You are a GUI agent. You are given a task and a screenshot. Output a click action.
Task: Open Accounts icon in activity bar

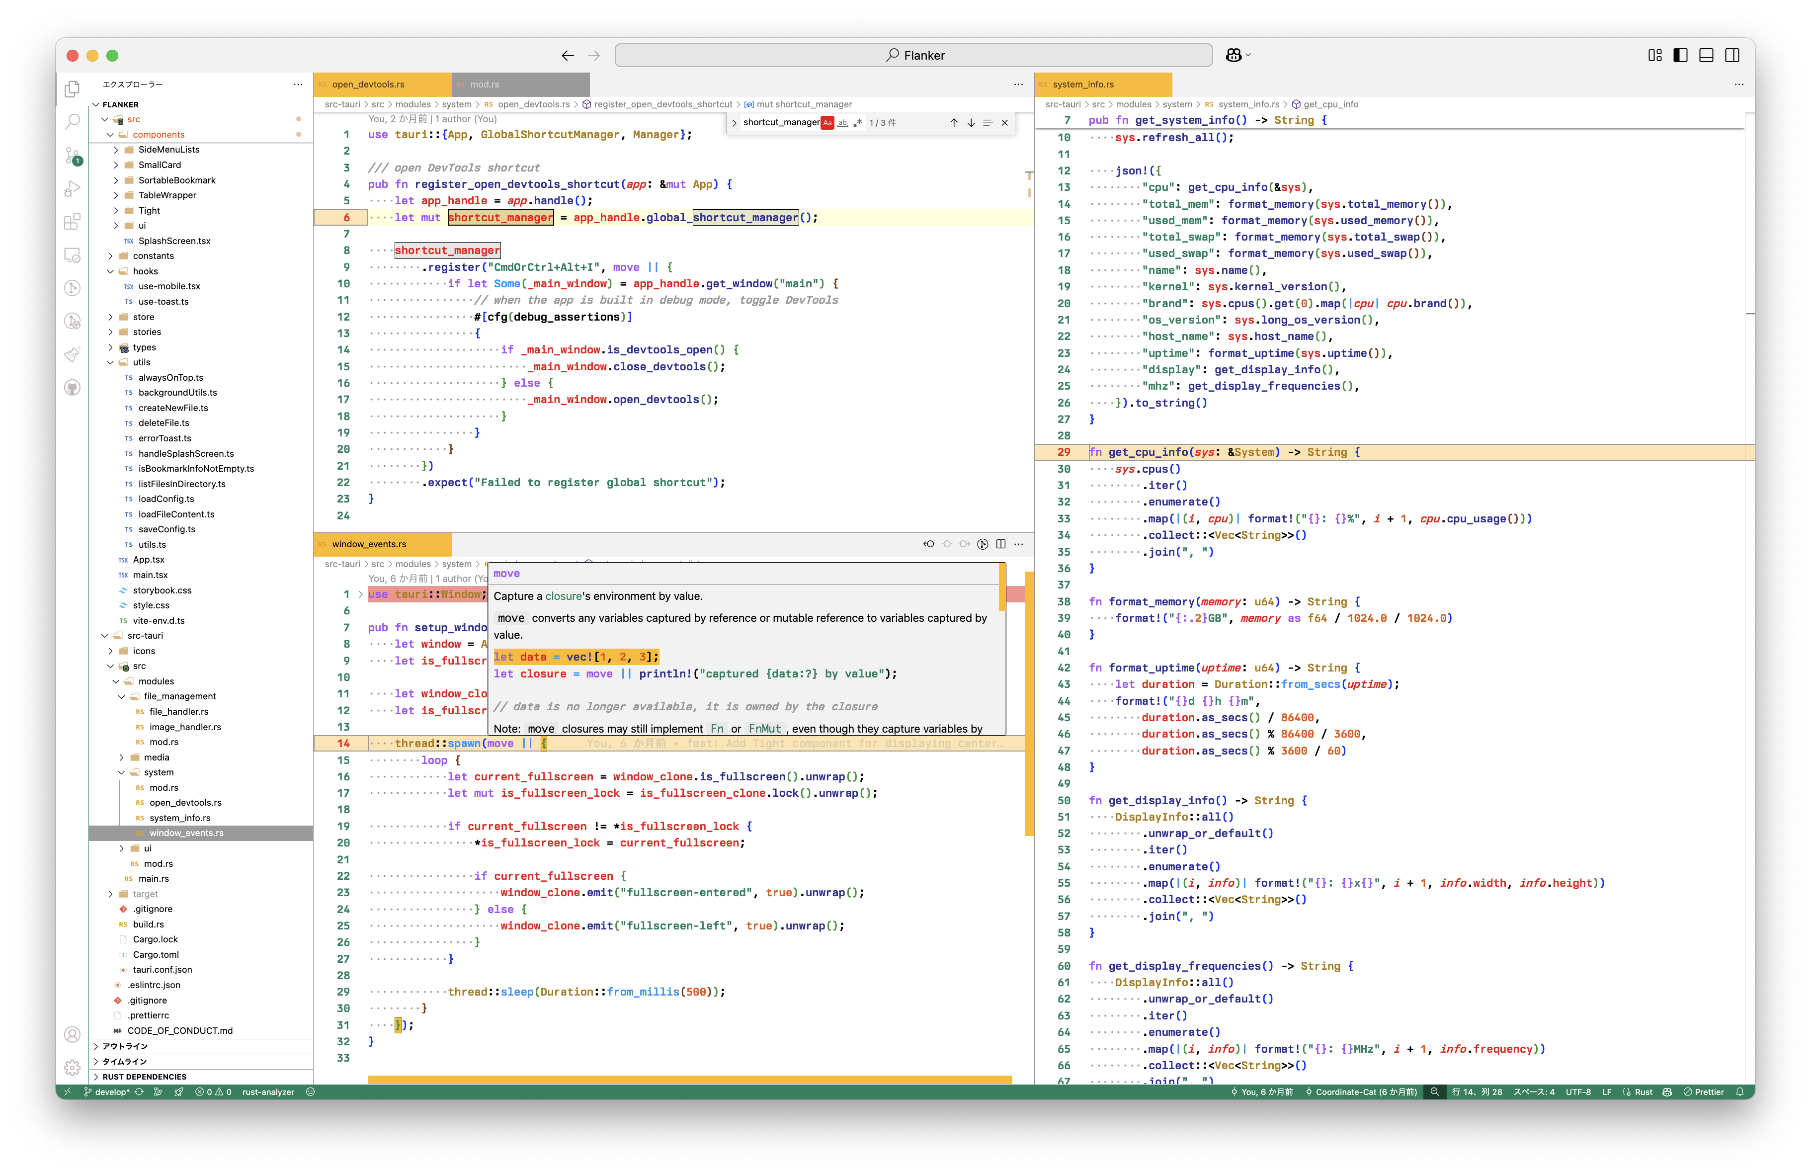pyautogui.click(x=72, y=1034)
